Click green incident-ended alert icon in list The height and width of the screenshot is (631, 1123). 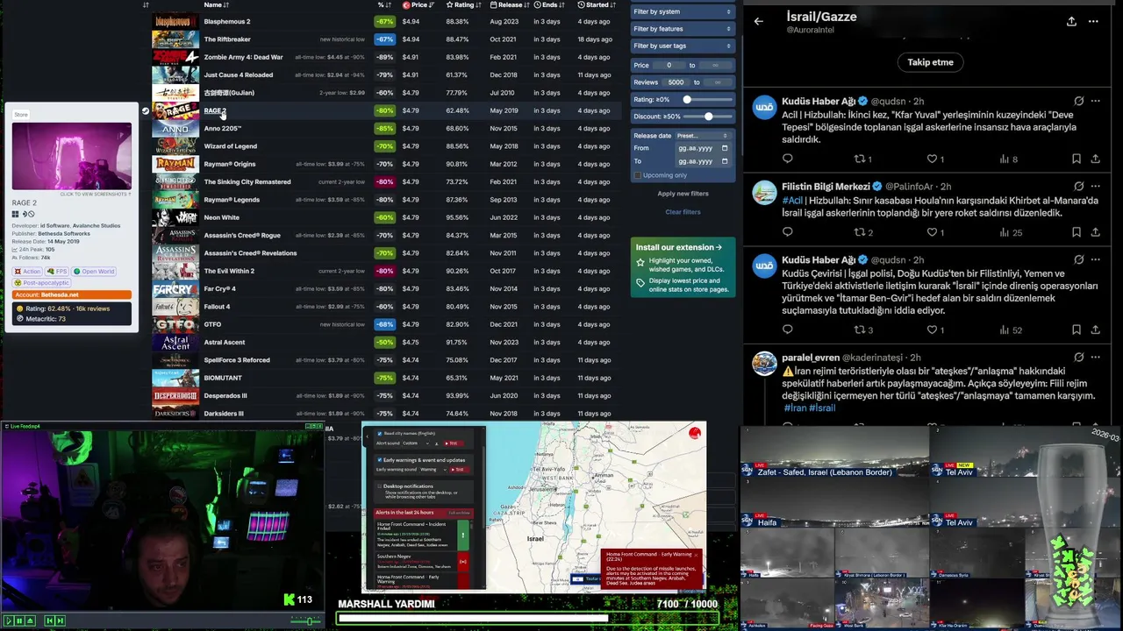[x=462, y=534]
